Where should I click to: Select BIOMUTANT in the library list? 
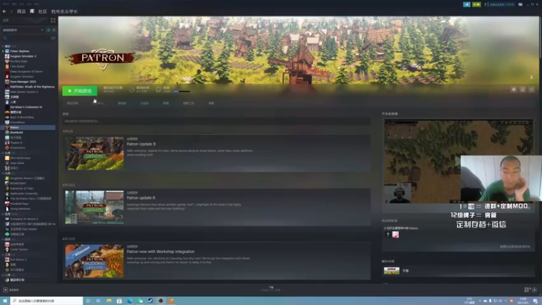pos(18,183)
